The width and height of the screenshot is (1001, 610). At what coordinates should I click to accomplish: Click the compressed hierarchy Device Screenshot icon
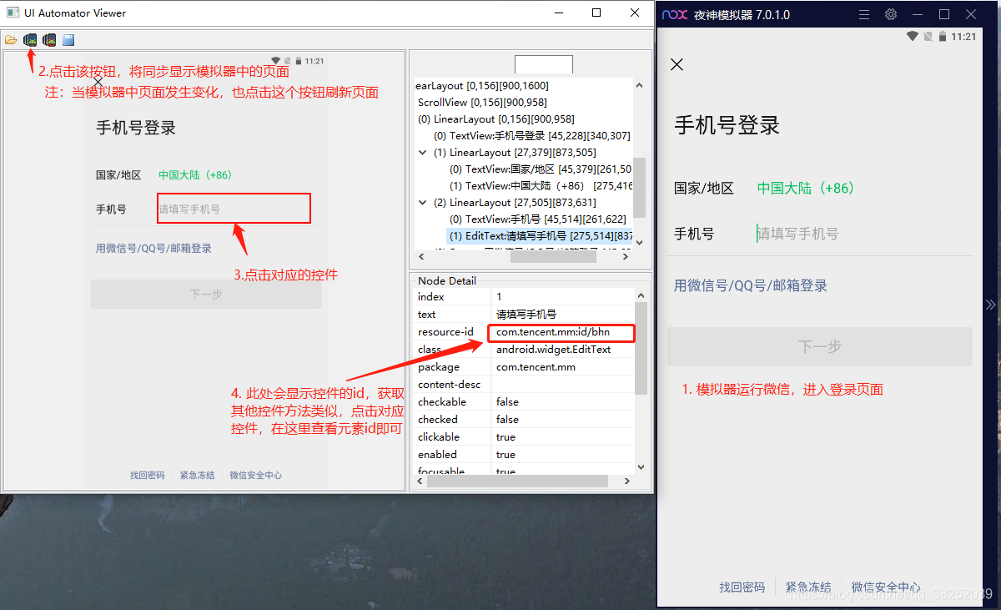49,39
